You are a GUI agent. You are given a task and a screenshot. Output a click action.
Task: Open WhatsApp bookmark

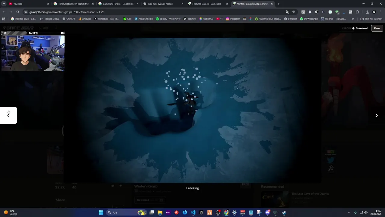(309, 19)
